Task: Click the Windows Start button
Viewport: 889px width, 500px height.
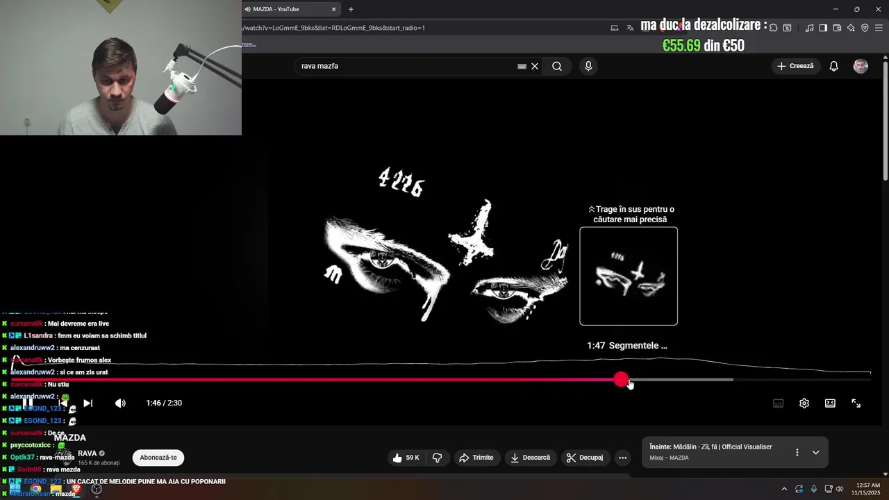Action: pyautogui.click(x=15, y=489)
